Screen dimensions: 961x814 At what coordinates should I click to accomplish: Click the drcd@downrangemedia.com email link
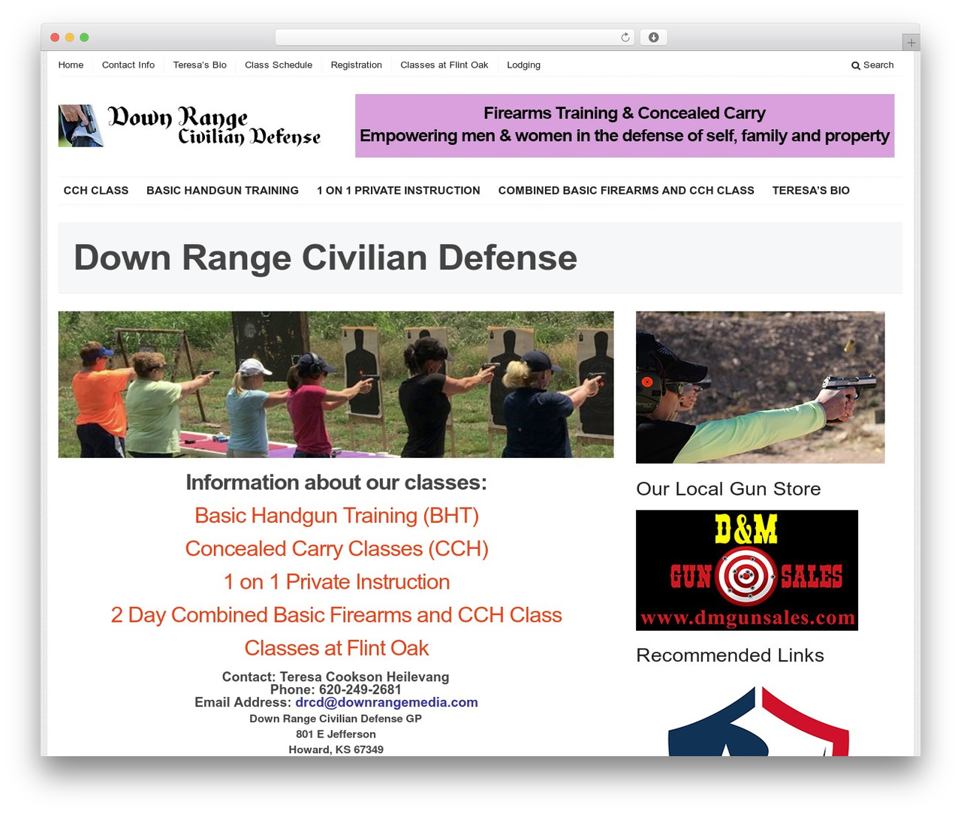pos(387,703)
